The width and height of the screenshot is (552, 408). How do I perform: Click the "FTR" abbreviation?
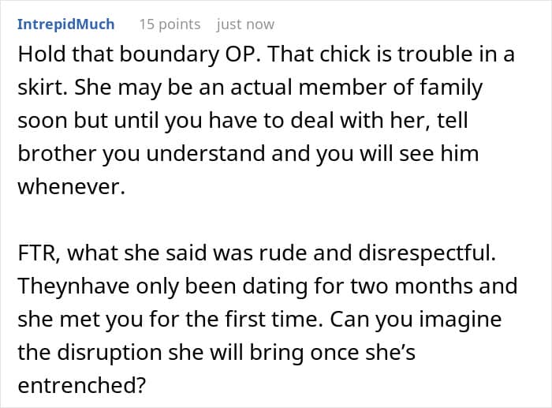coord(36,252)
